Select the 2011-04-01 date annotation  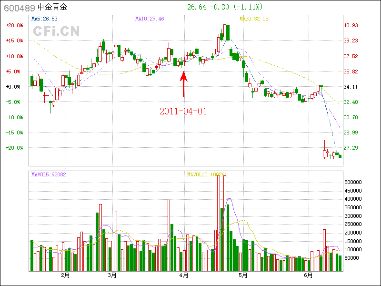(183, 111)
